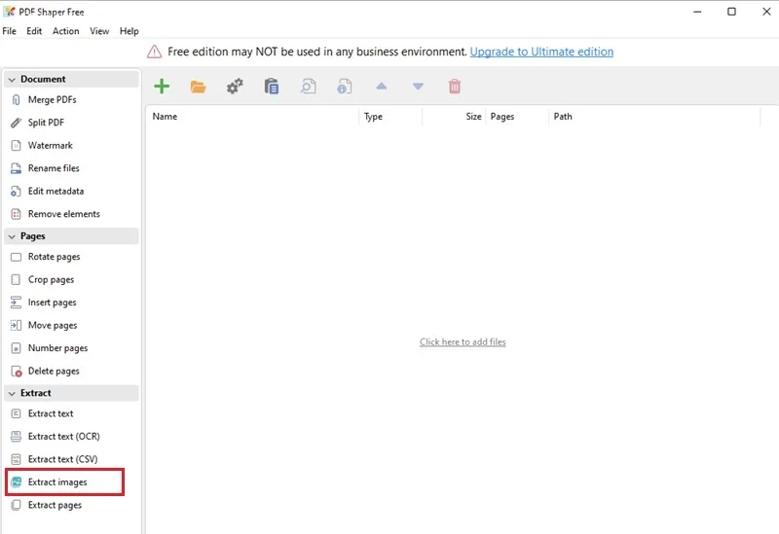Image resolution: width=779 pixels, height=534 pixels.
Task: Open the View menu
Action: point(99,31)
